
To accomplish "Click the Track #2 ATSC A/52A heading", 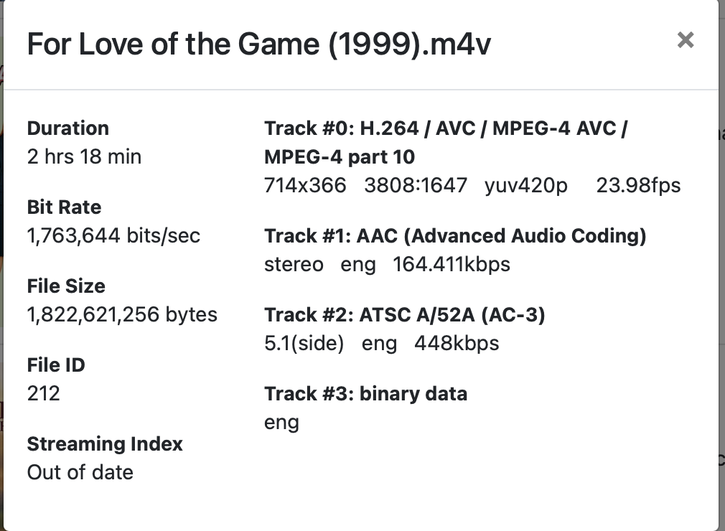I will coord(404,315).
